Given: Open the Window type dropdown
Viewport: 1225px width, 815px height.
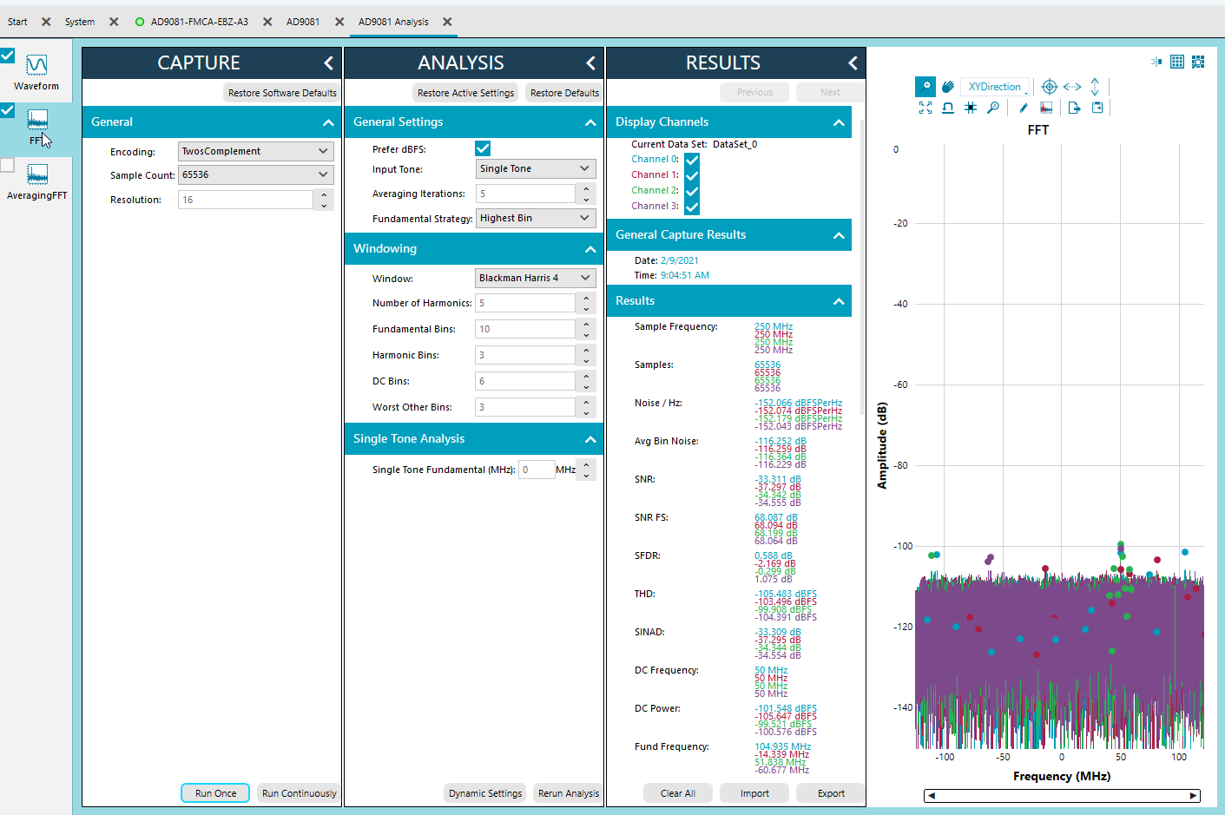Looking at the screenshot, I should click(536, 278).
